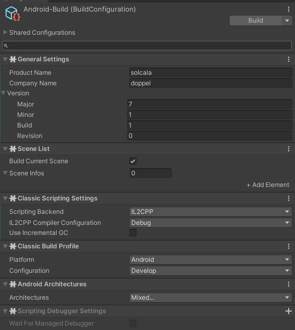The image size is (295, 330).
Task: Toggle the Wait For Managed Debugger checkbox
Action: (x=133, y=323)
